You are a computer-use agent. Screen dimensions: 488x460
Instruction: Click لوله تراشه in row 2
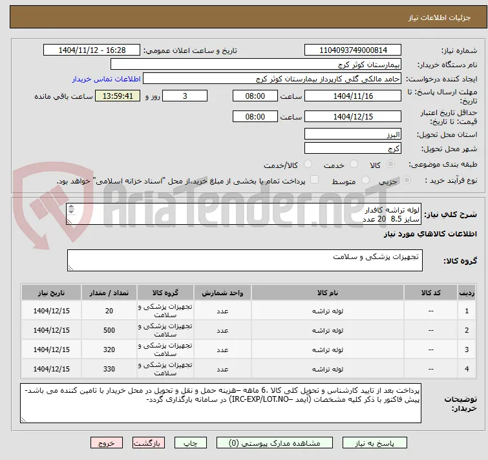[328, 330]
